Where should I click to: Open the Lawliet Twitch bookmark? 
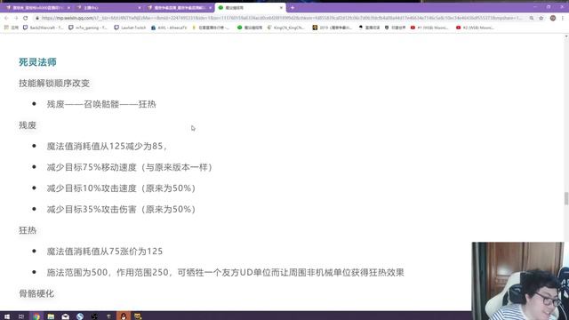pyautogui.click(x=130, y=28)
